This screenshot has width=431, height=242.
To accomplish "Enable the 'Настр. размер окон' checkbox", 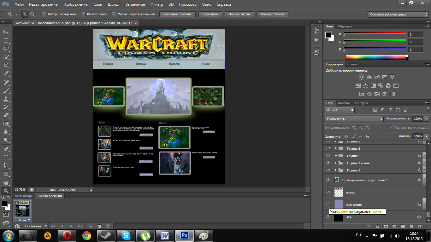I will click(44, 14).
